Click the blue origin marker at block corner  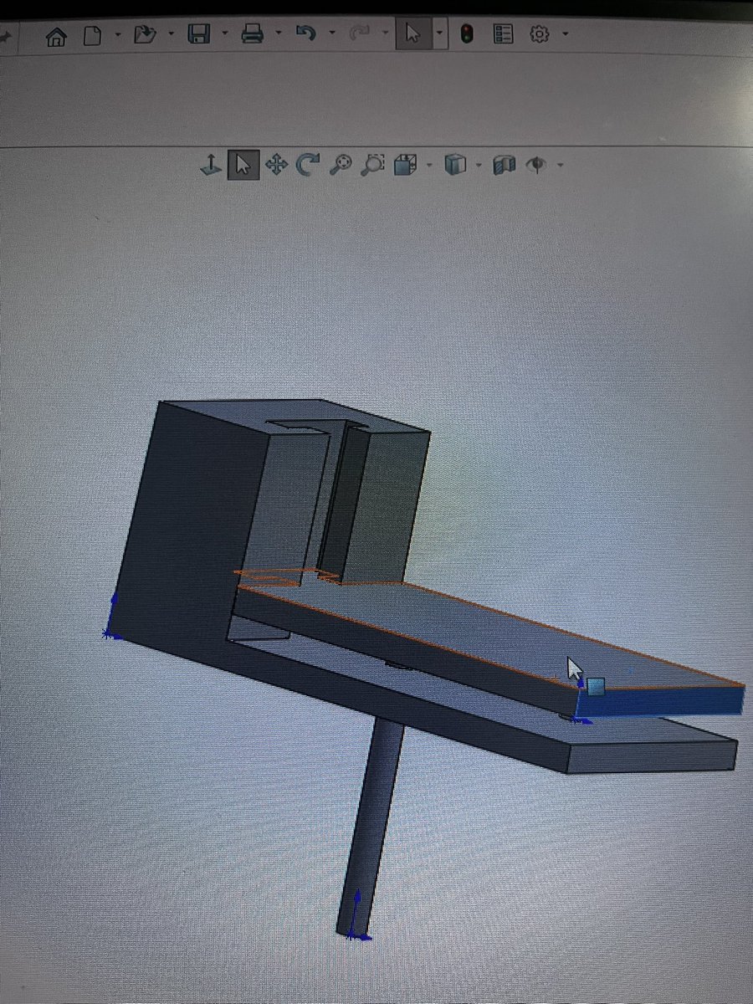[x=111, y=617]
